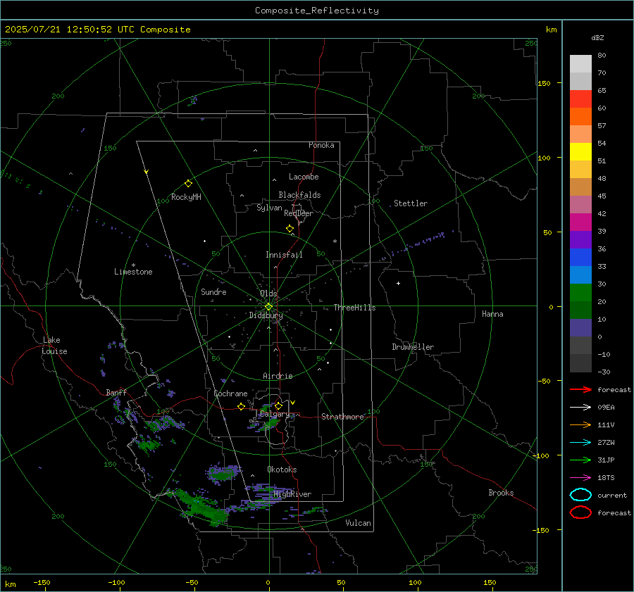Click the Blackfalds label
The height and width of the screenshot is (592, 634).
(x=299, y=195)
